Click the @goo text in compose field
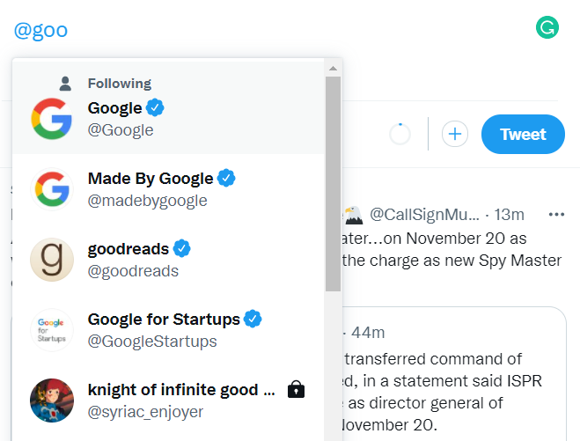This screenshot has width=580, height=441. tap(40, 30)
